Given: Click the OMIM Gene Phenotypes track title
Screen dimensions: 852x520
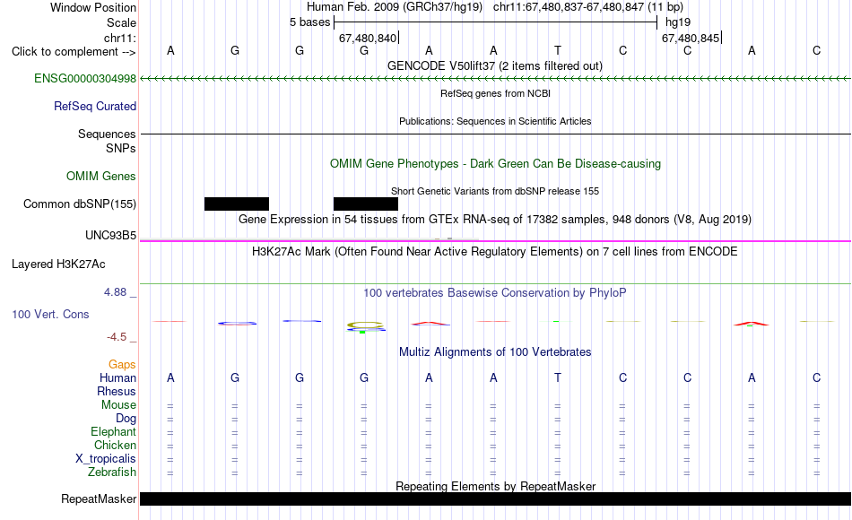Looking at the screenshot, I should tap(495, 163).
